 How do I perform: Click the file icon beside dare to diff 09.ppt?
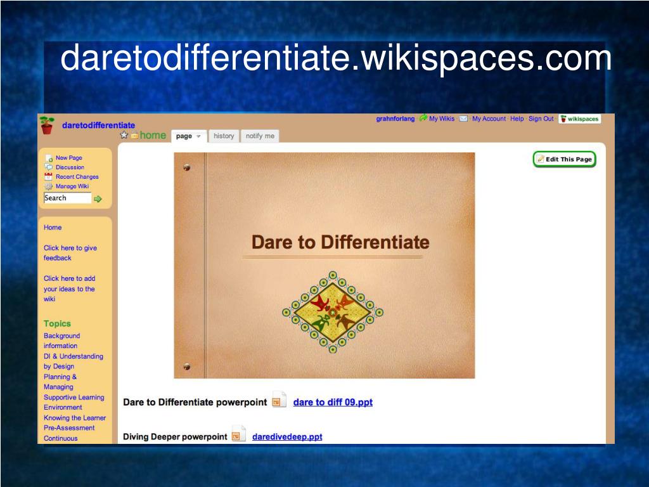279,400
